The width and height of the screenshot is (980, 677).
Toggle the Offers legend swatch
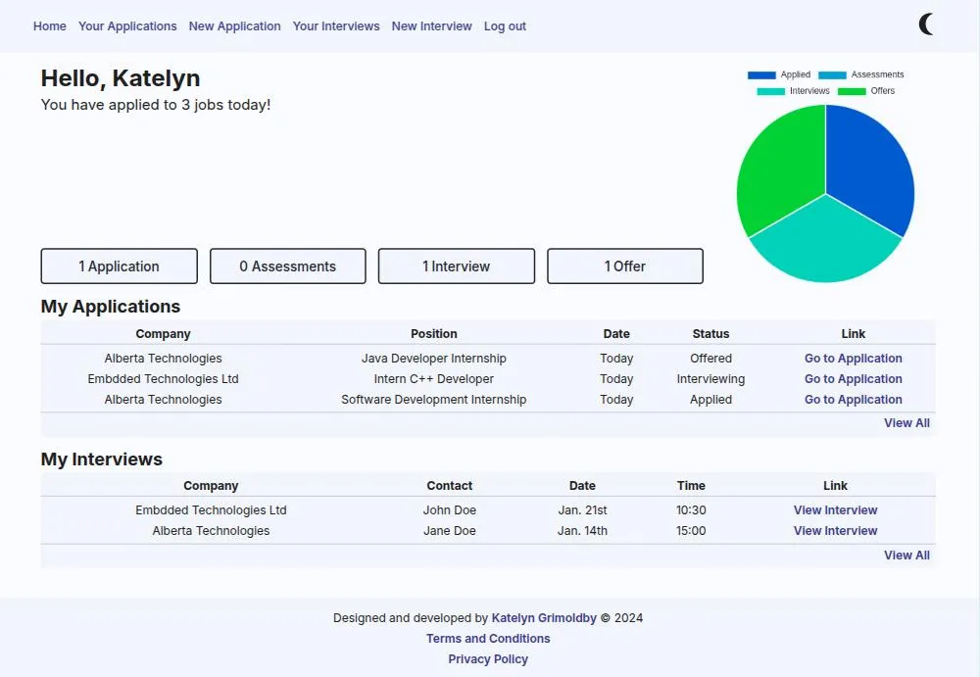point(852,92)
